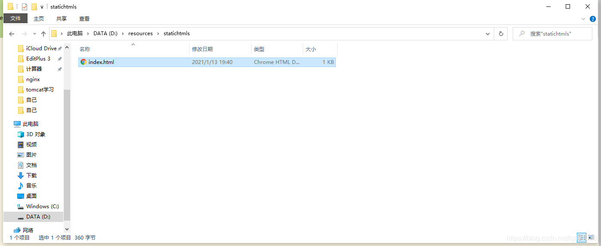Sort files by 修改日期 column
The width and height of the screenshot is (601, 246).
pos(202,49)
